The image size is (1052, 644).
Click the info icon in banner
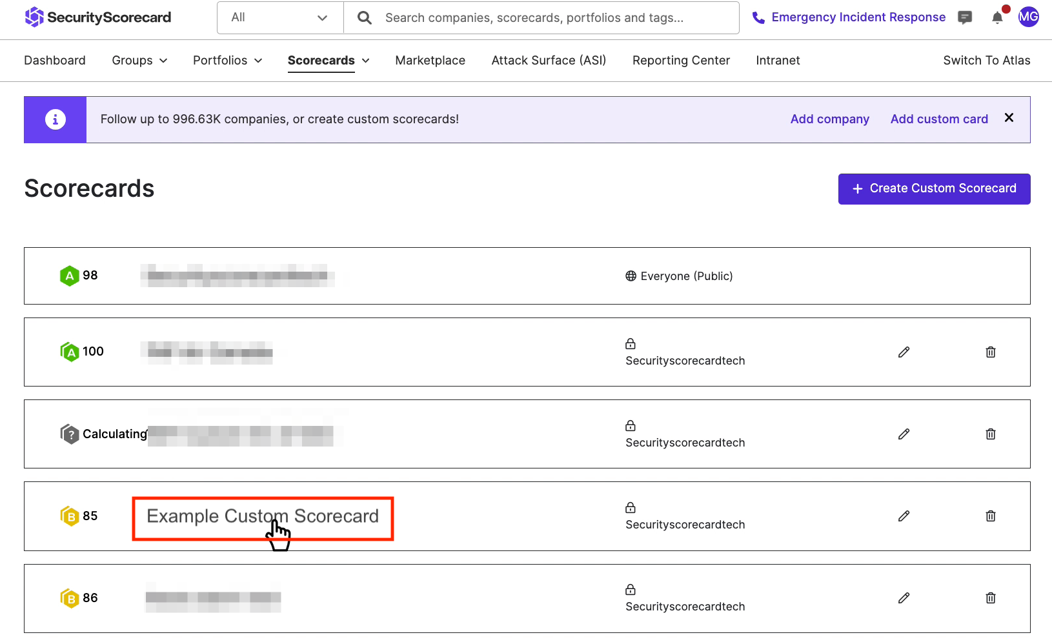56,119
